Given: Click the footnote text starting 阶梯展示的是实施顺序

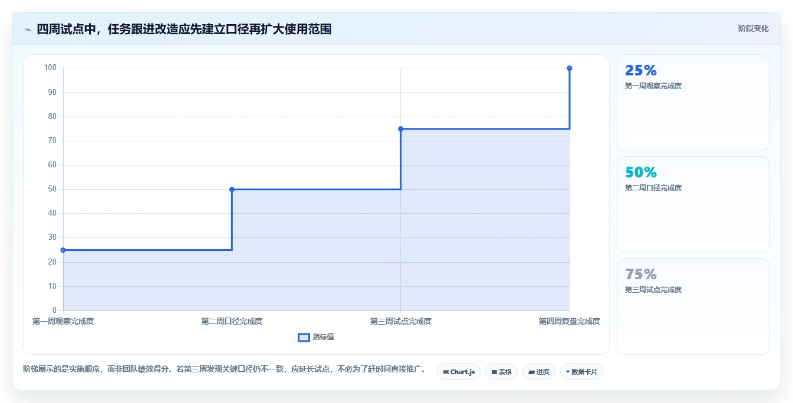Looking at the screenshot, I should point(225,369).
